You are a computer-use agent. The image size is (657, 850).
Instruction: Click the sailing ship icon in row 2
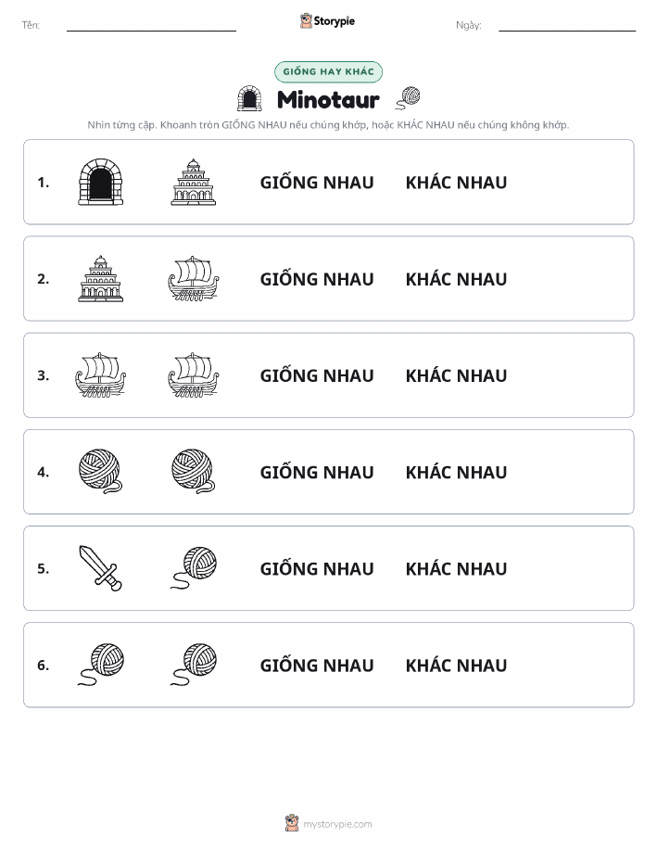194,279
